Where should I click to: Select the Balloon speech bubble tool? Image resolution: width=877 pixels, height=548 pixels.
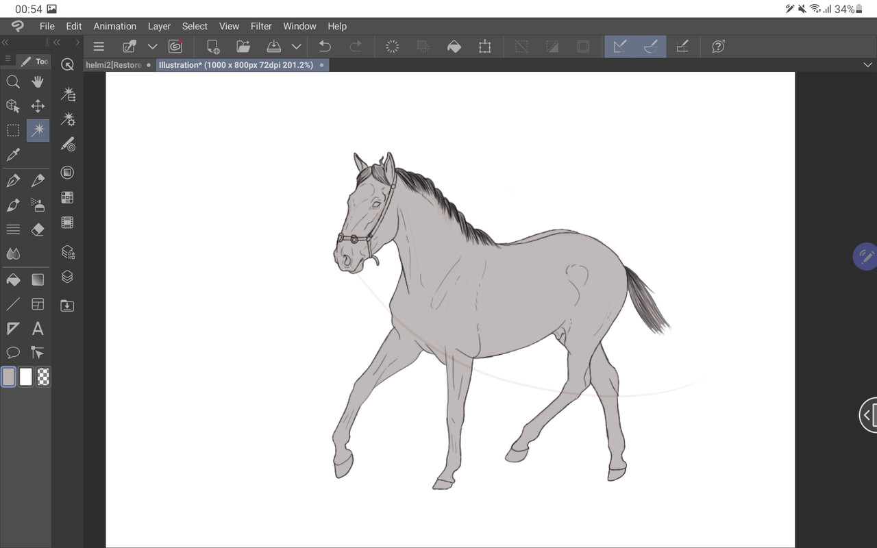[13, 353]
